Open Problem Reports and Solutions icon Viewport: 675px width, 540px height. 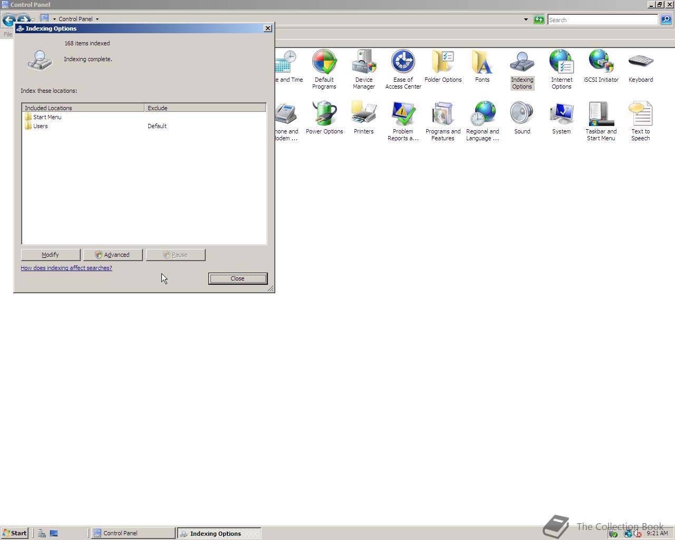pos(403,121)
